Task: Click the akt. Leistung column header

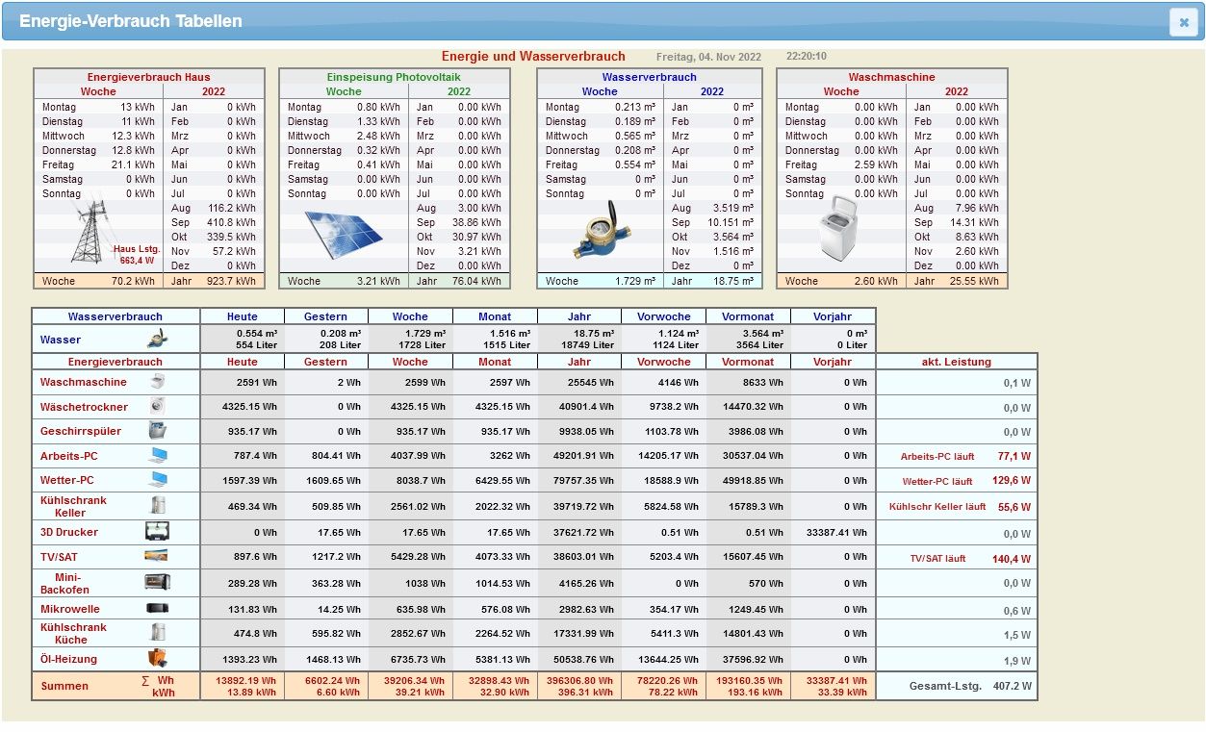Action: coord(957,362)
